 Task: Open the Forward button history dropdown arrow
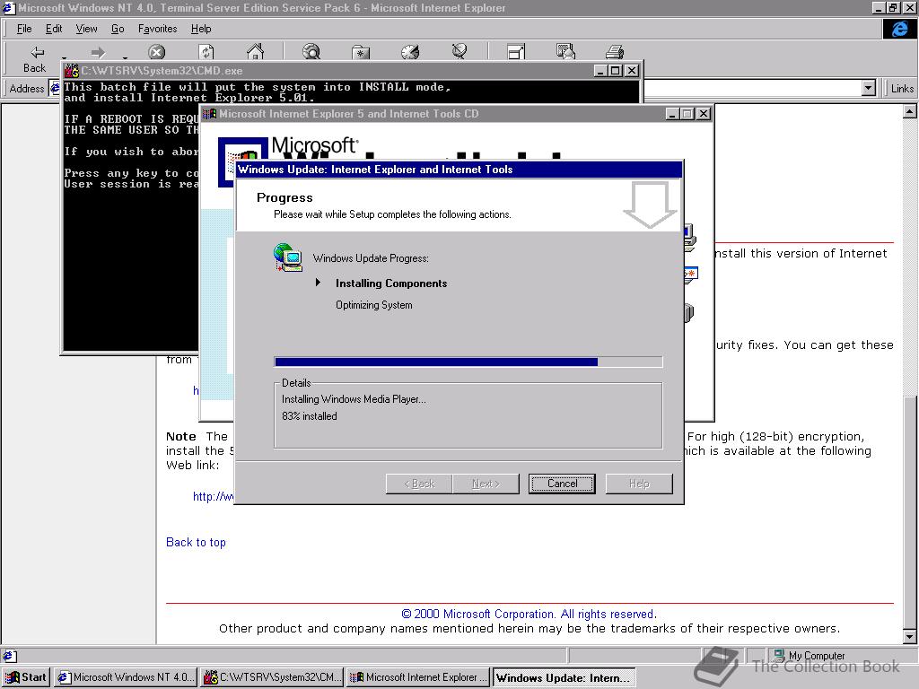[x=125, y=57]
